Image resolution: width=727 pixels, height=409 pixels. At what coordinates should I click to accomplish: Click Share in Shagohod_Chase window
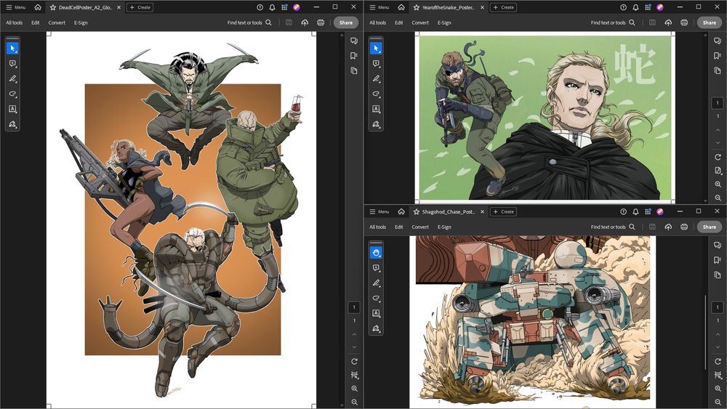tap(710, 227)
